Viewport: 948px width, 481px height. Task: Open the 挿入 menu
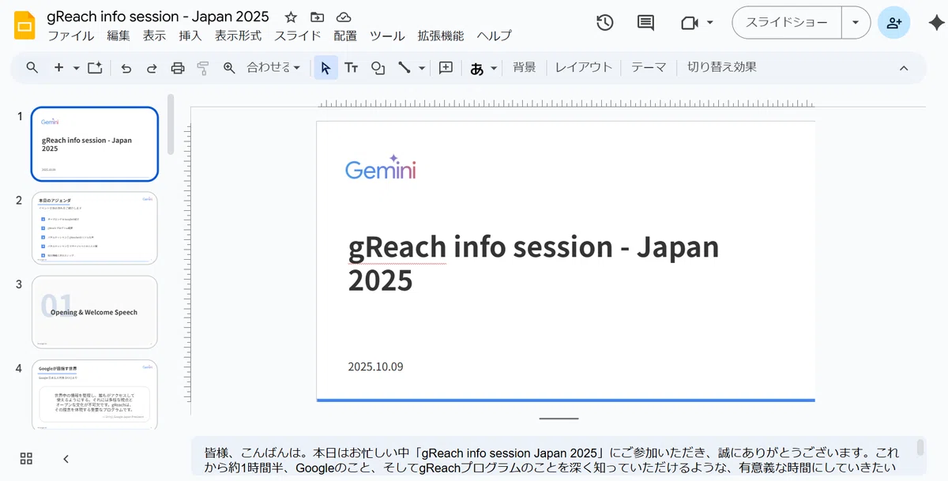(190, 36)
